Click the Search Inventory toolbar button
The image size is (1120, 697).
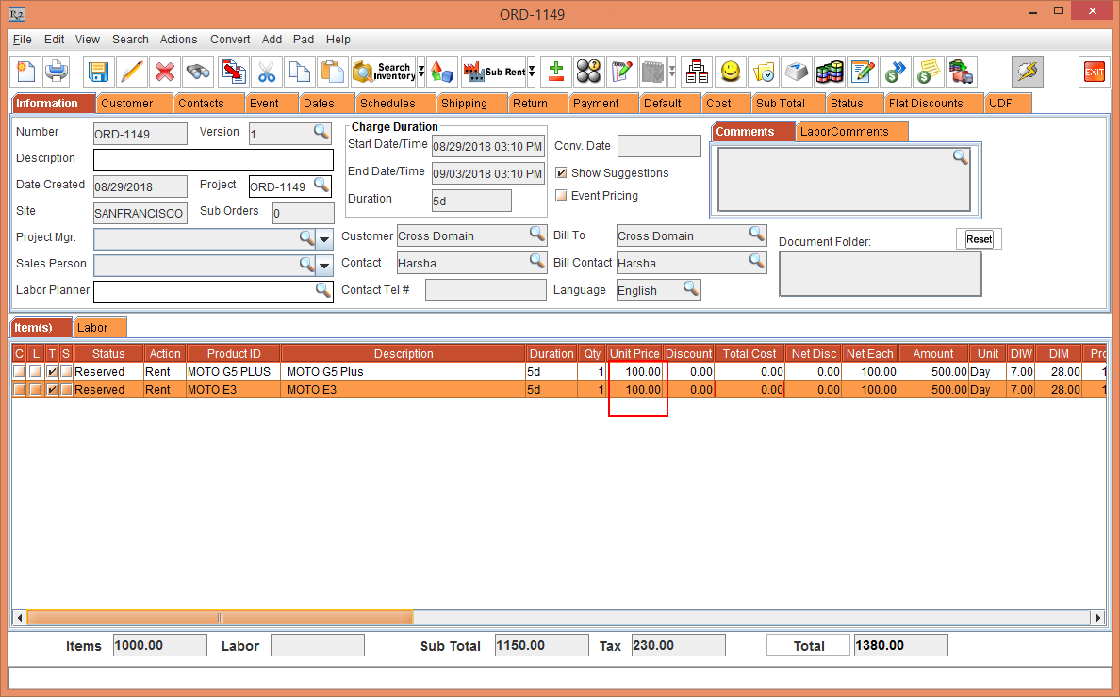click(x=383, y=72)
